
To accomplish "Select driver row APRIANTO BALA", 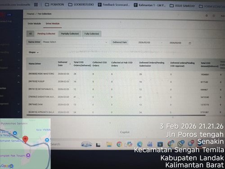I will (x=41, y=112).
